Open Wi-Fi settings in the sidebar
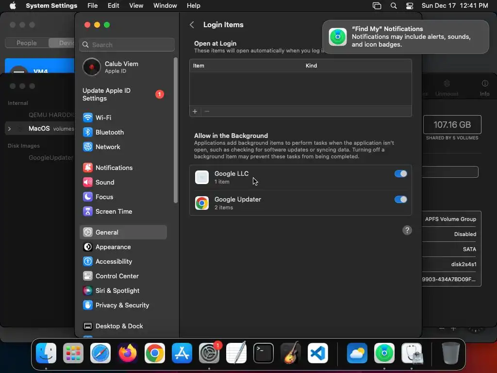 (x=123, y=118)
